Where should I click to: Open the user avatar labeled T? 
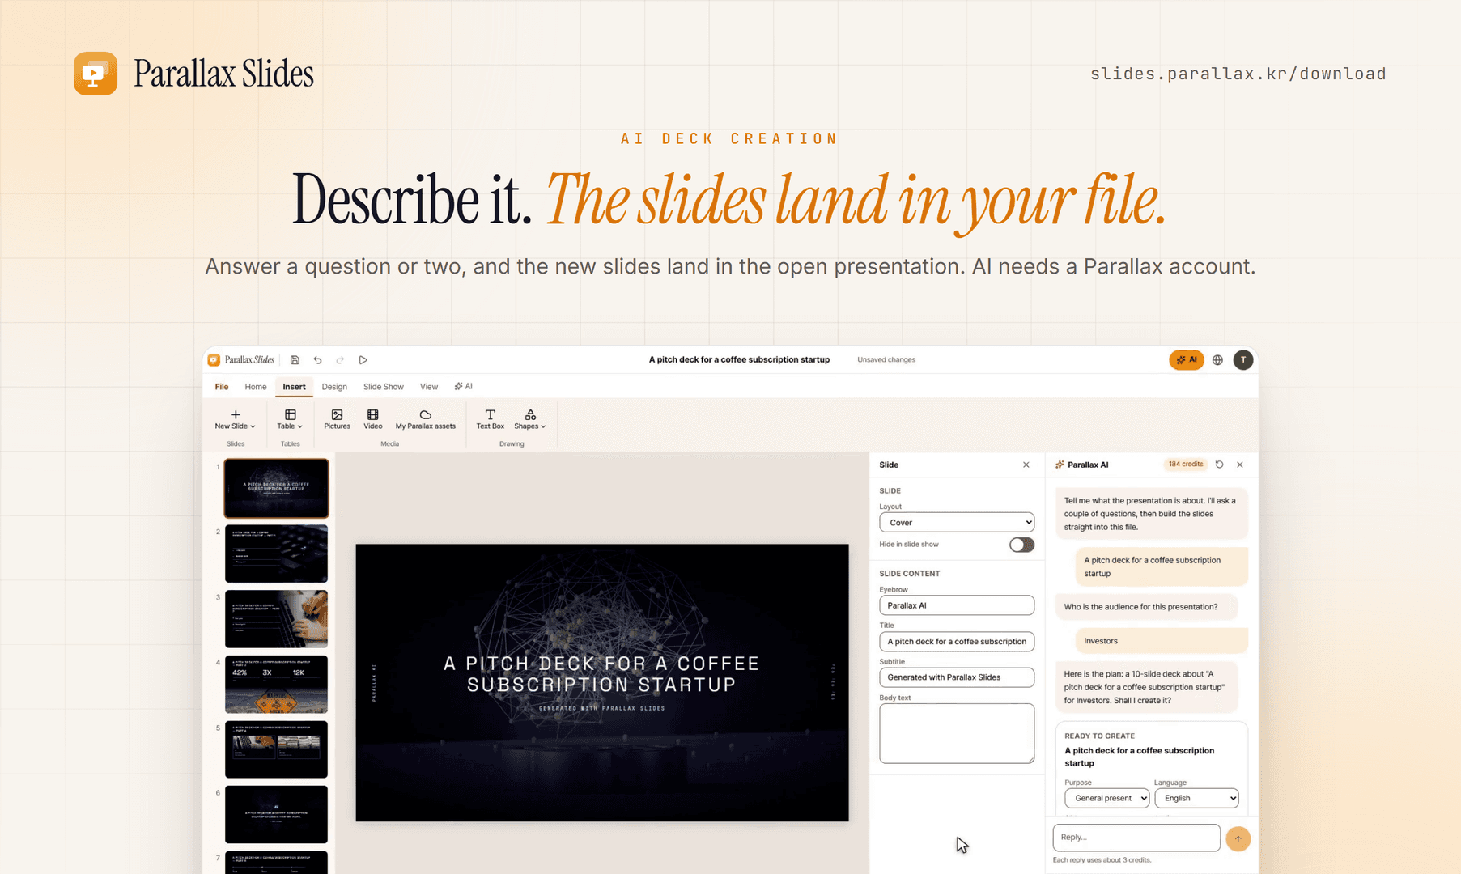[1243, 360]
